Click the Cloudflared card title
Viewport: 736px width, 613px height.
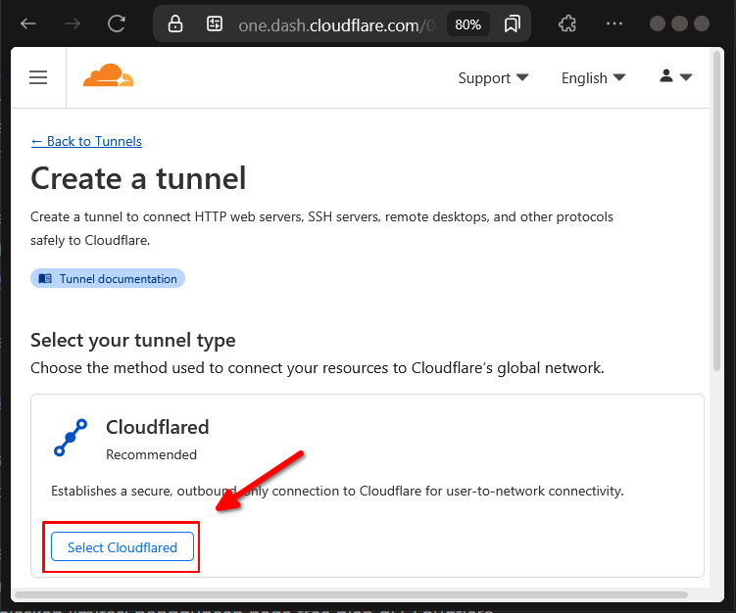click(x=157, y=427)
